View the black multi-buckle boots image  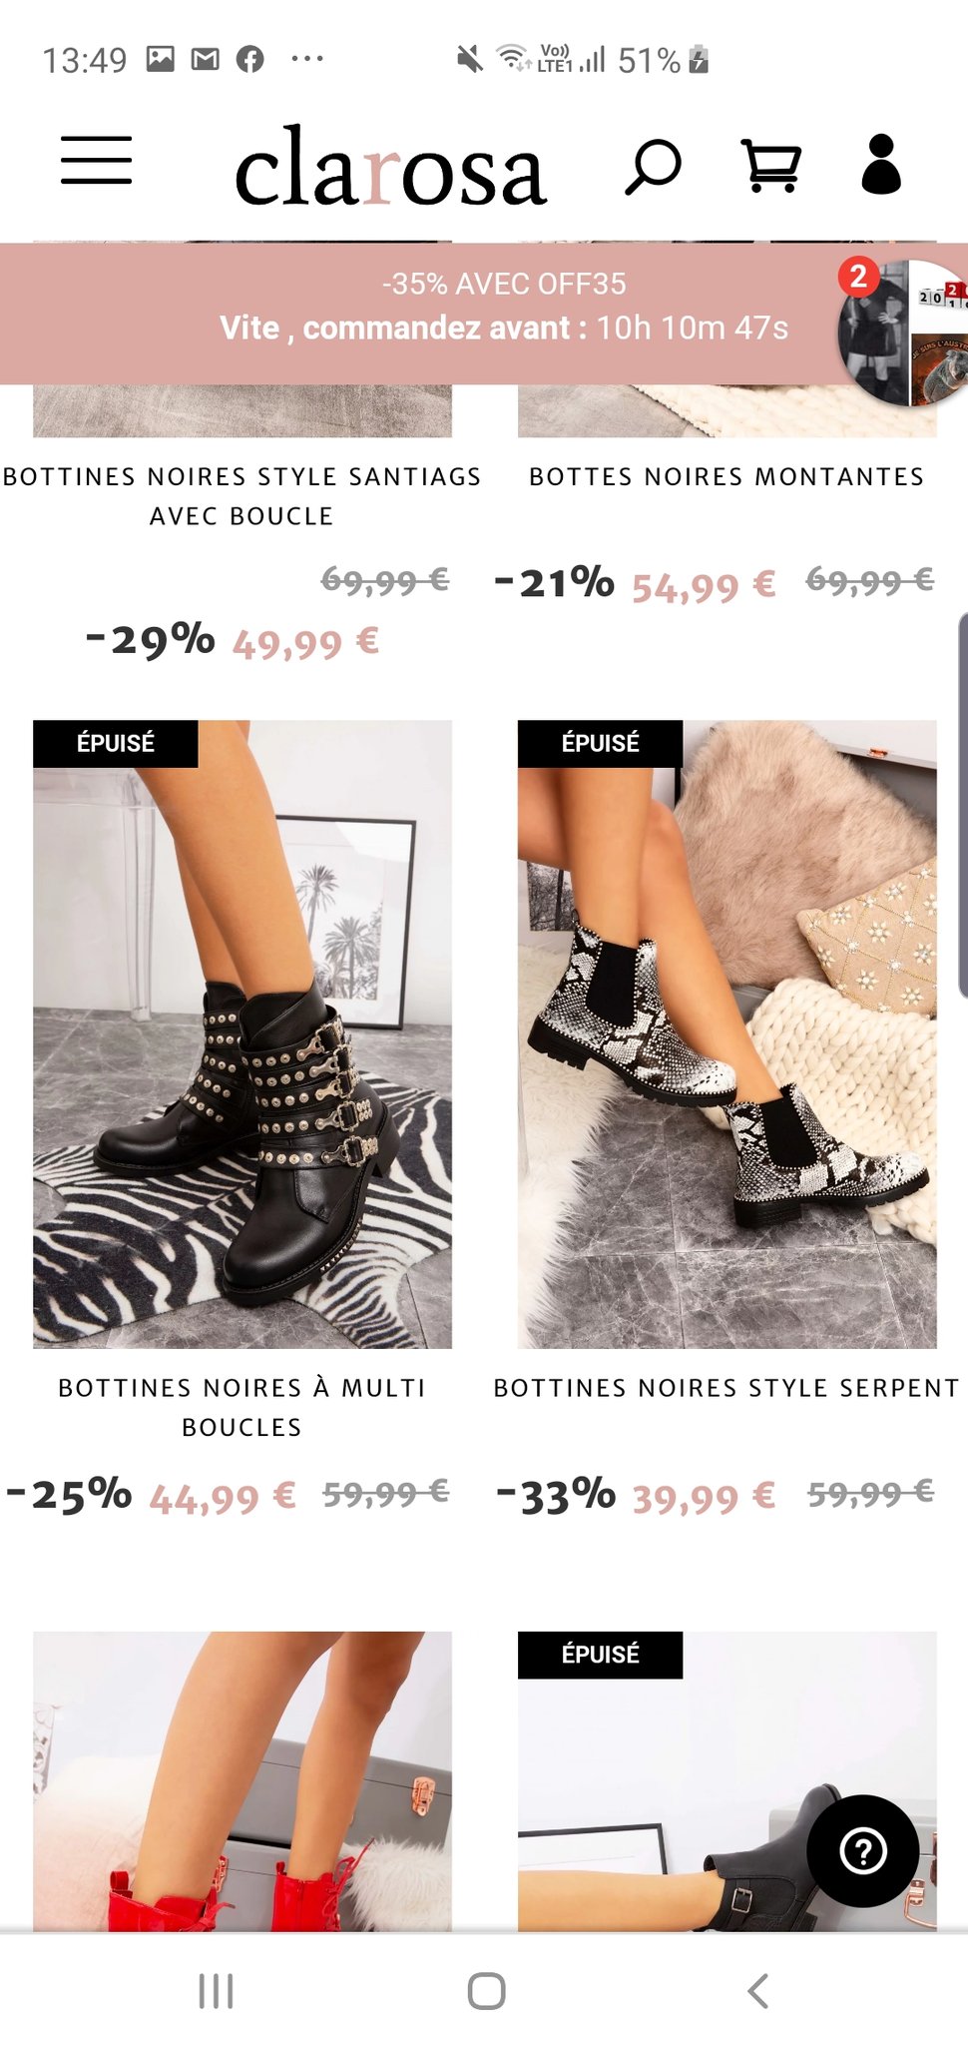point(242,1034)
